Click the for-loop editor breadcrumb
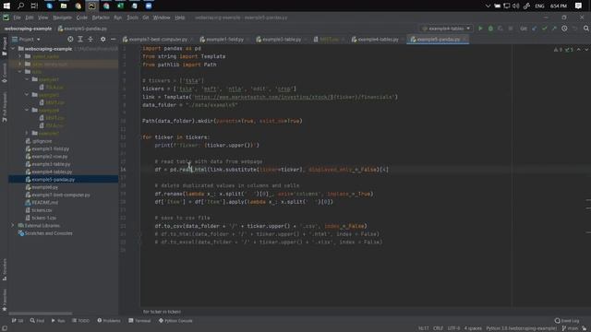The height and width of the screenshot is (332, 591). click(162, 312)
